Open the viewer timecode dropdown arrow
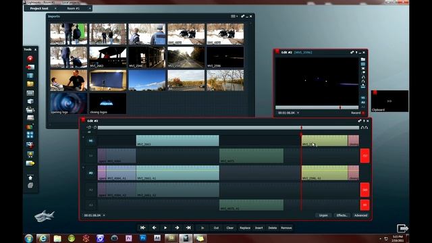Screen dimensions: 432x243 tap(298, 113)
